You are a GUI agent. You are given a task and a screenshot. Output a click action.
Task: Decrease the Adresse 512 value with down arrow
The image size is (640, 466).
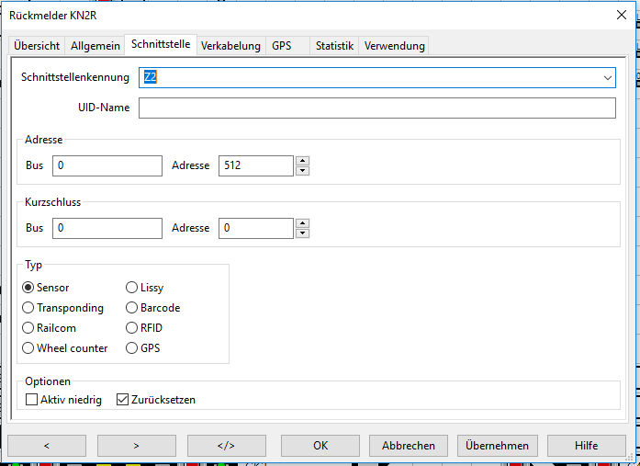click(303, 171)
